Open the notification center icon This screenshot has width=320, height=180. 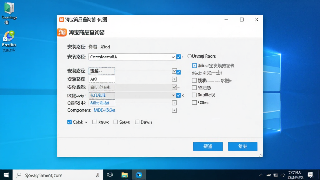[x=311, y=175]
